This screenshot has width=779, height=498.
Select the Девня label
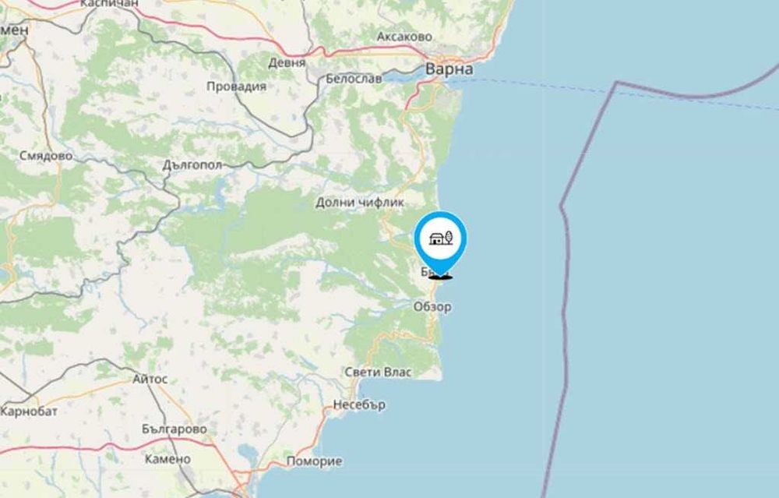pyautogui.click(x=287, y=62)
